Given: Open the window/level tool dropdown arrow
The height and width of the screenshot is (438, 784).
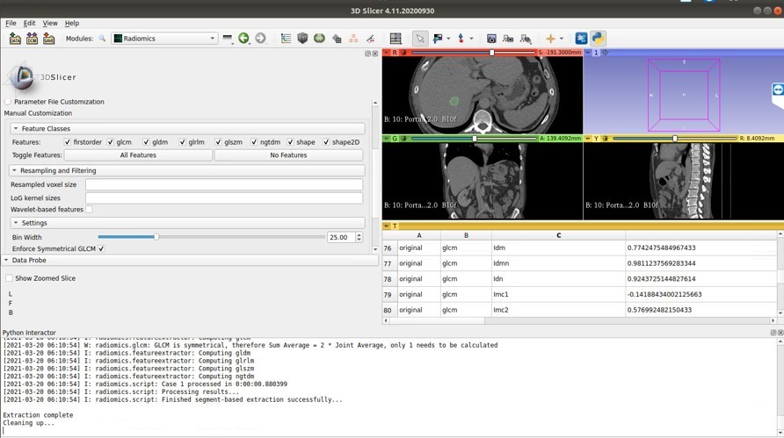Looking at the screenshot, I should [x=448, y=39].
